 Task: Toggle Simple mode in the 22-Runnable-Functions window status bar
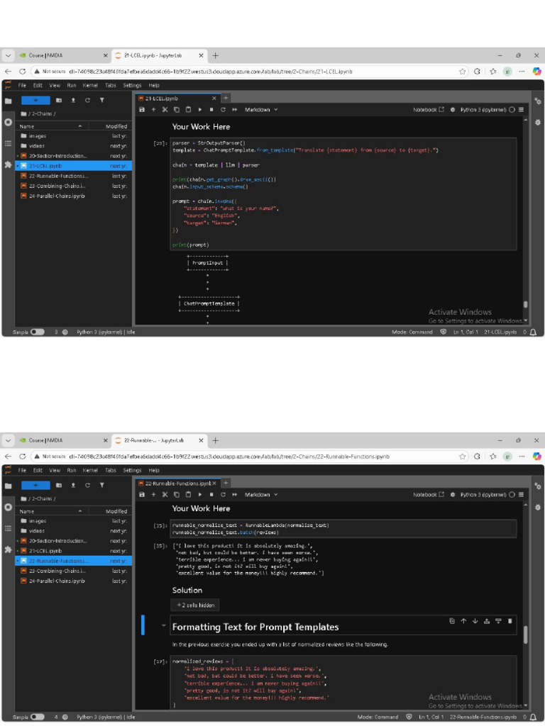point(37,717)
